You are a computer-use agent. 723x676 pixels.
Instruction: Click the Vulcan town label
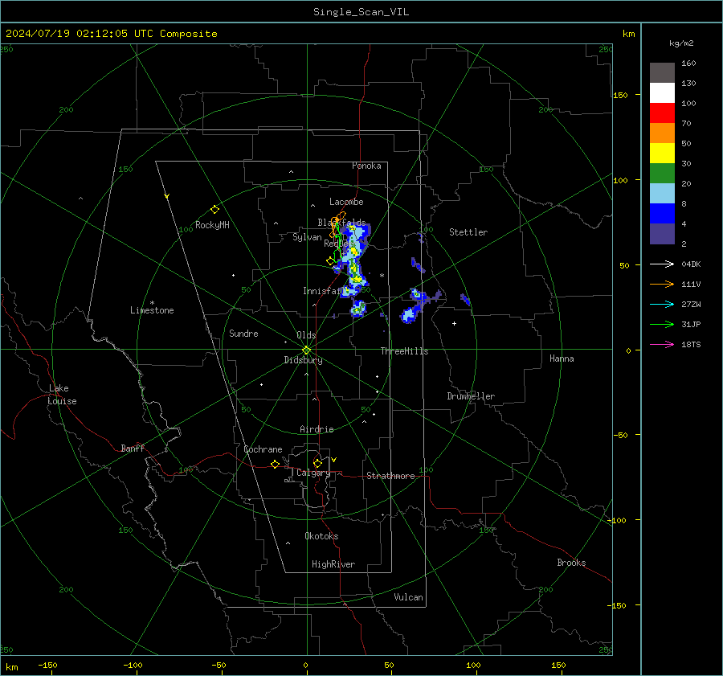point(408,597)
